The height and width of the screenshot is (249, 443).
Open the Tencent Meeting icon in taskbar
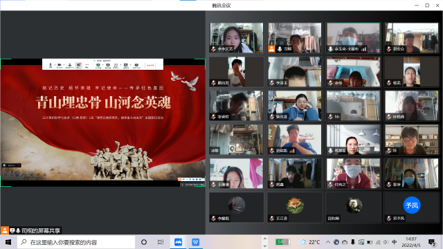click(x=179, y=242)
